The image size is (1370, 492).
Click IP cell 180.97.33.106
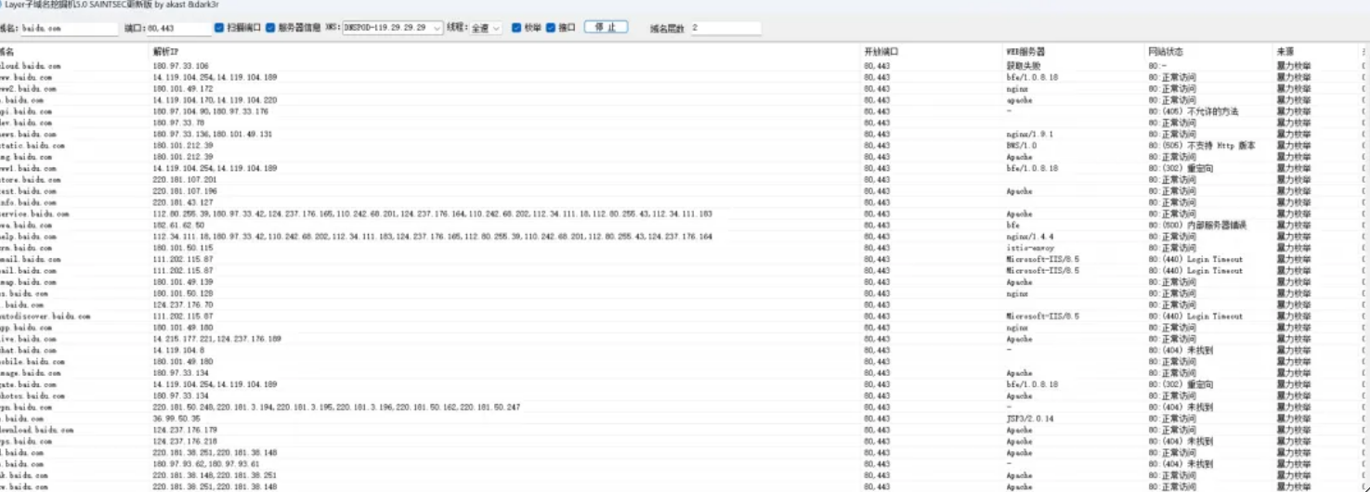180,66
